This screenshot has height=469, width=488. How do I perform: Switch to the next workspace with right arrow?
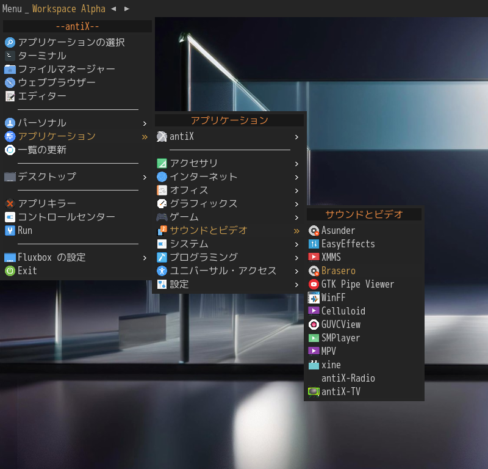pos(127,9)
